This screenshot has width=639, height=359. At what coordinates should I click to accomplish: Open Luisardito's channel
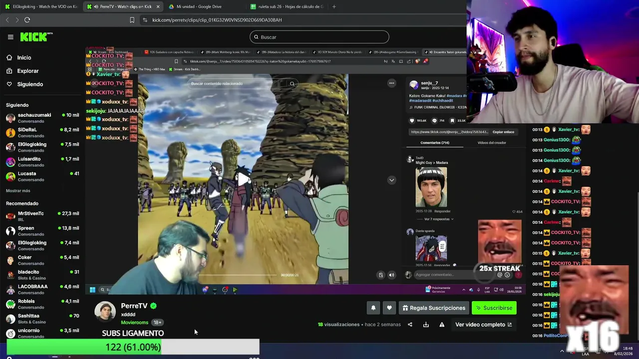pyautogui.click(x=42, y=162)
